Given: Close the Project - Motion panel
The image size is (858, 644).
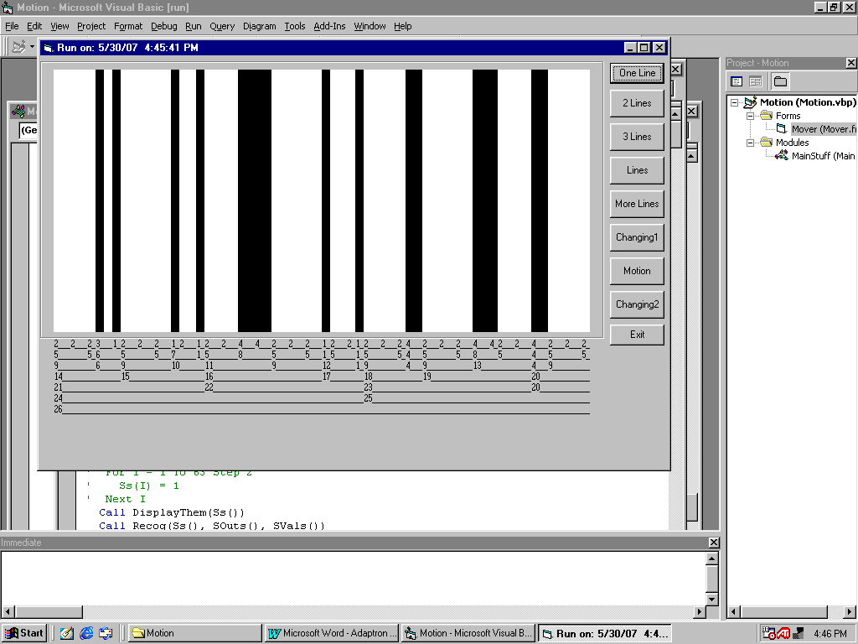Looking at the screenshot, I should point(851,63).
